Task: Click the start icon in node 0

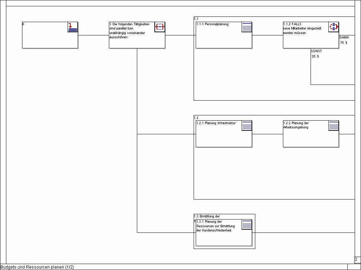Action: click(72, 27)
